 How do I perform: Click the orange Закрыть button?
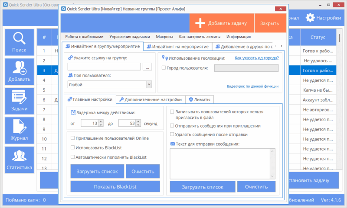(x=270, y=23)
